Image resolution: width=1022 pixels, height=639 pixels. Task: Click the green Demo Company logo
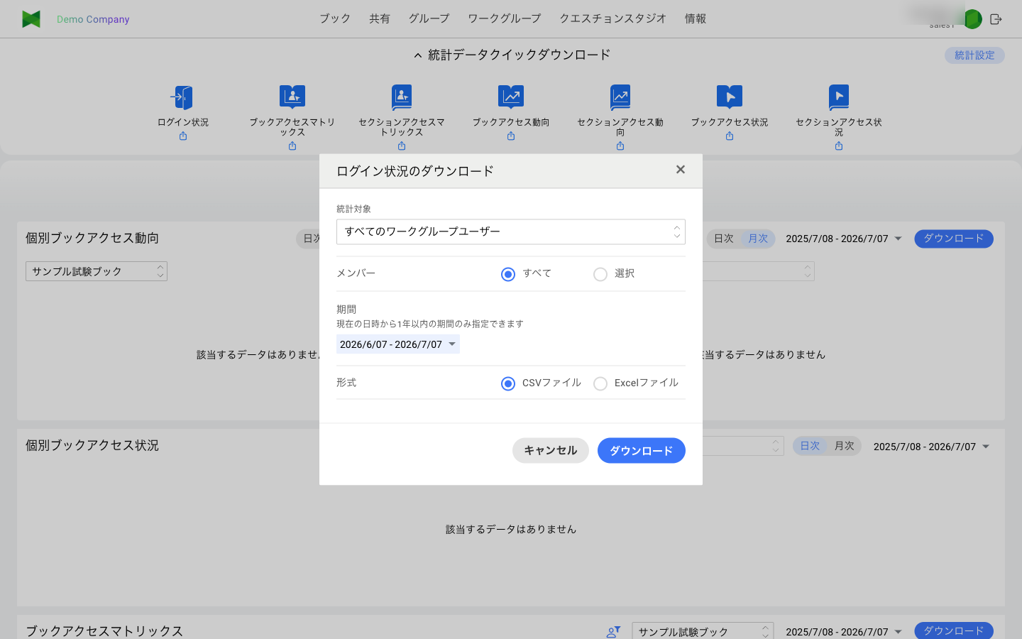tap(31, 19)
